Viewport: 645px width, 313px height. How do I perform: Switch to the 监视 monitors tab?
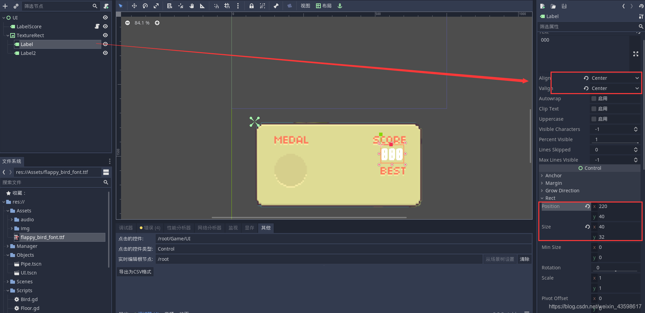pos(233,228)
